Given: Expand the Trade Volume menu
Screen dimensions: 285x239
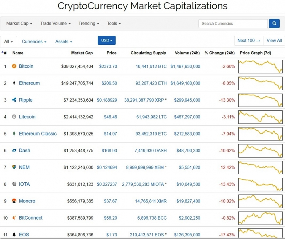Looking at the screenshot, I should pos(55,24).
